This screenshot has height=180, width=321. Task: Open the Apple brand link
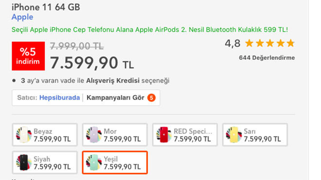(22, 17)
